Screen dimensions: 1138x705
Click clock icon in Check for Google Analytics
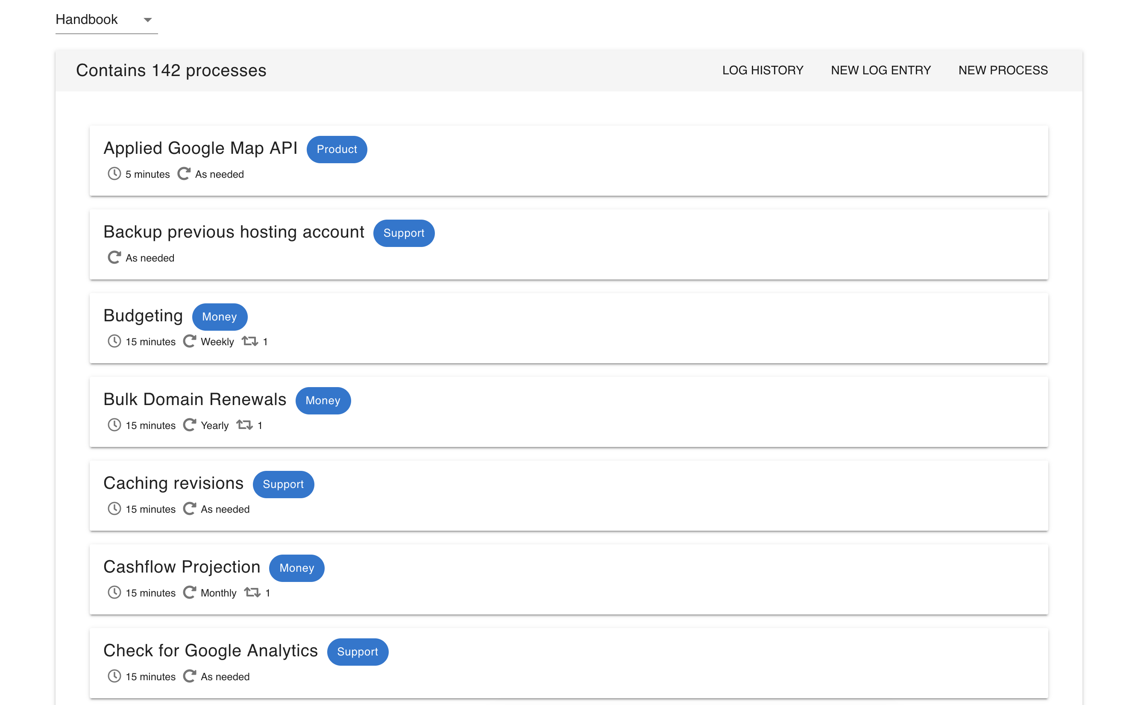[x=114, y=676]
